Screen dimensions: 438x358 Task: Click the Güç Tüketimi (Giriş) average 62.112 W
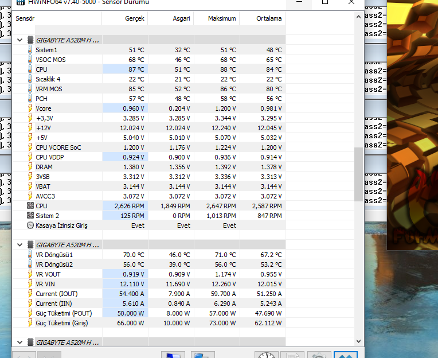point(268,324)
